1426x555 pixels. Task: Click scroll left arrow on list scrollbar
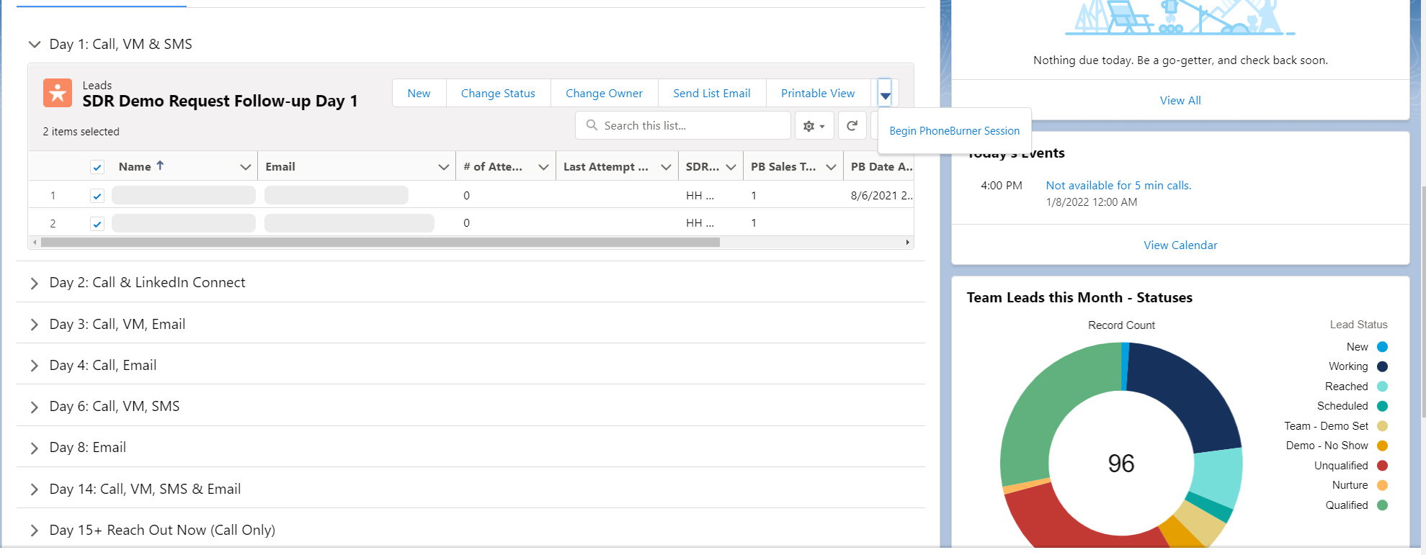35,243
